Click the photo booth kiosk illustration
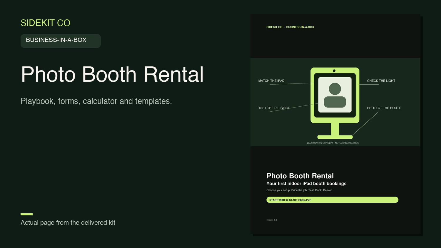Viewport: 441px width, 248px height. pos(335,103)
